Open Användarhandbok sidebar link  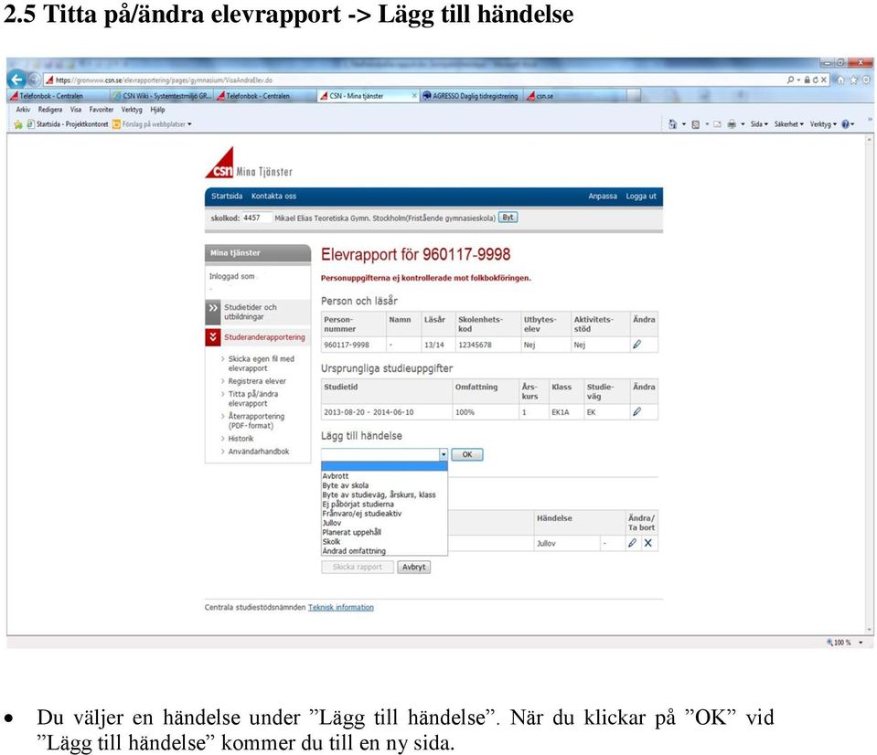259,452
